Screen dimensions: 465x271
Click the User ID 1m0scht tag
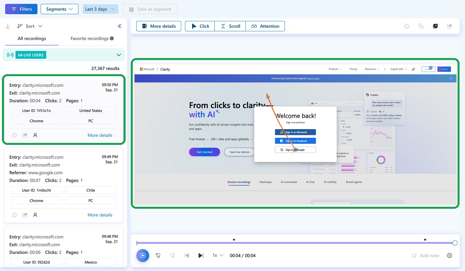[x=36, y=190]
